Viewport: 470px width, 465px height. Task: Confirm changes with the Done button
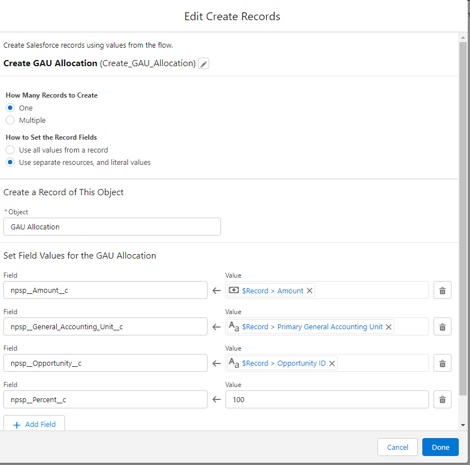click(440, 447)
